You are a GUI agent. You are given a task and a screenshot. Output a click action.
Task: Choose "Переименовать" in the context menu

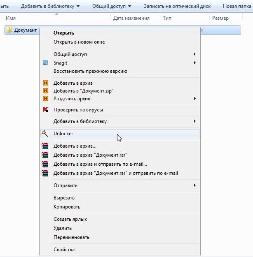71,237
